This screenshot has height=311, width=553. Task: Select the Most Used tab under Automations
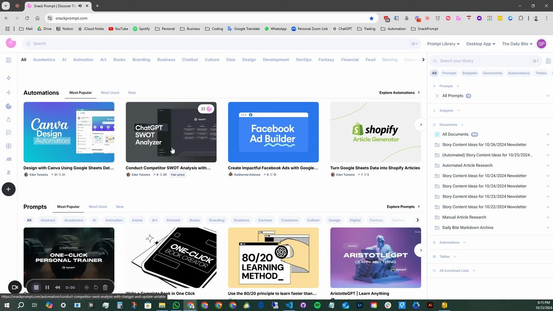[110, 93]
